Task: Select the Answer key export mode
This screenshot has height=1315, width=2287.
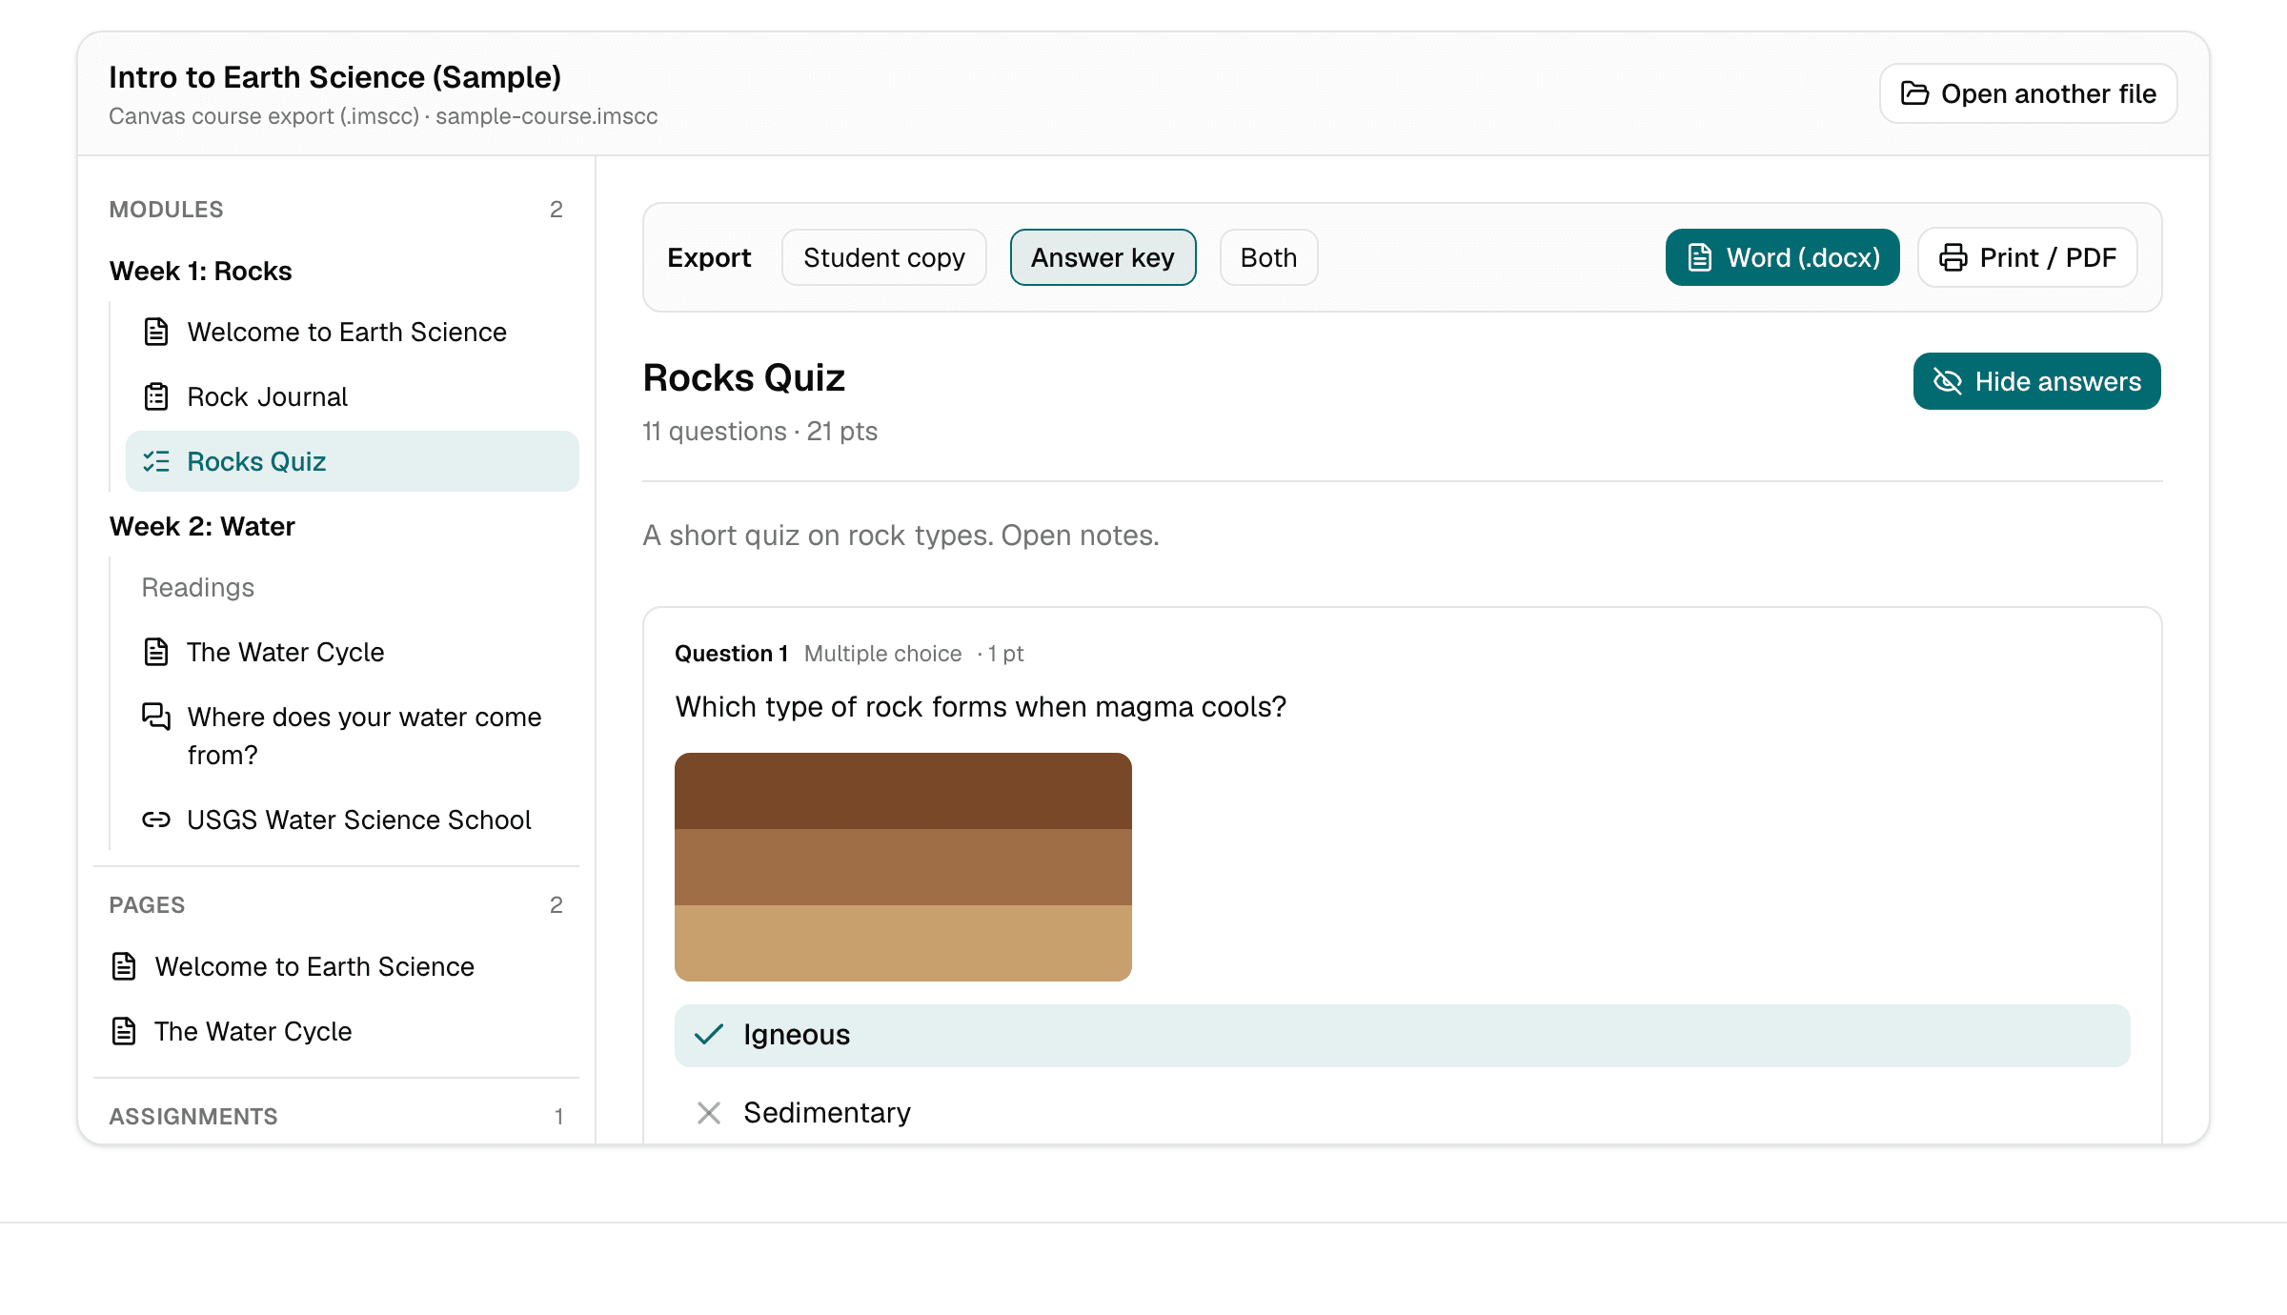Action: [x=1103, y=257]
